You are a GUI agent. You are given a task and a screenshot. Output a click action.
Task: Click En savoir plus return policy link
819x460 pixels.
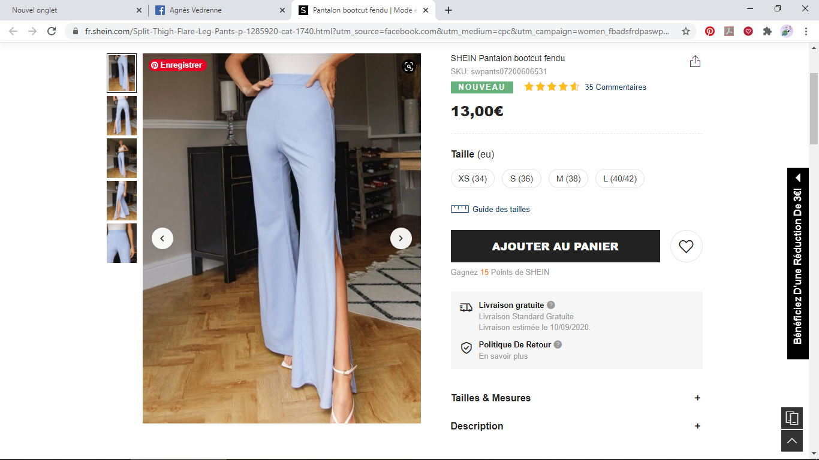tap(503, 356)
